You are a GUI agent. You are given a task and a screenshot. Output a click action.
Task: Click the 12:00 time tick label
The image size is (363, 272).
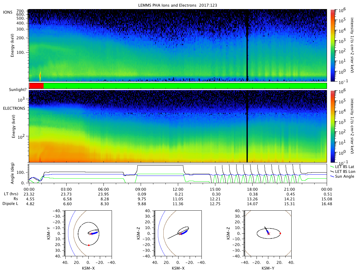178,189
